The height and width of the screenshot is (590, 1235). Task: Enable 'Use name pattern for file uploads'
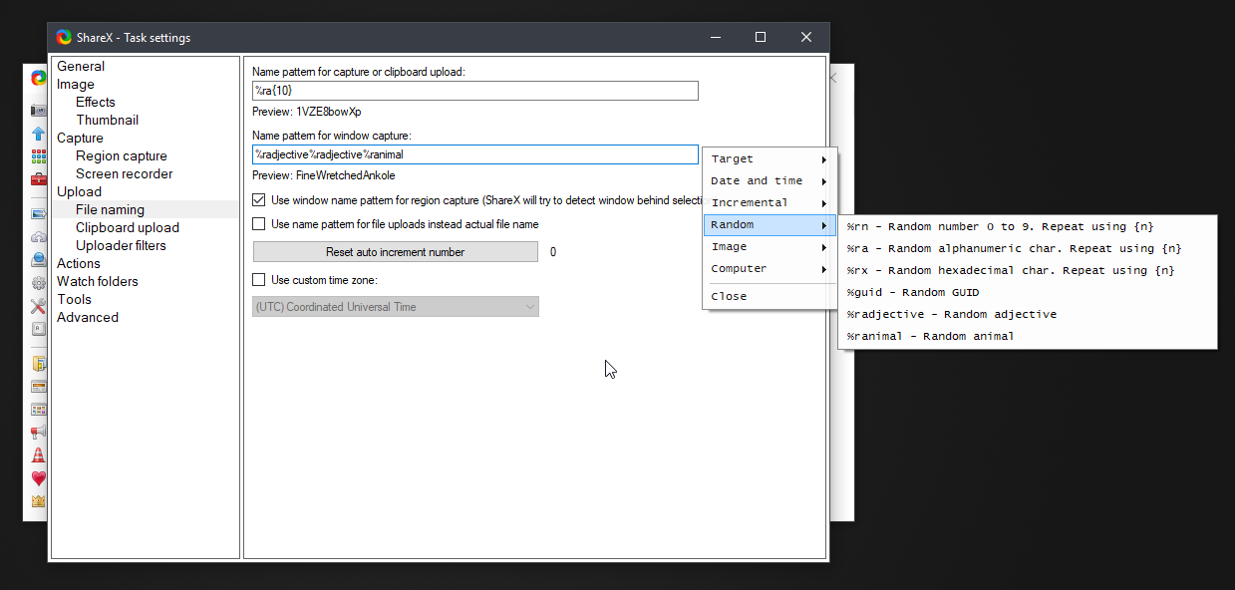(259, 224)
